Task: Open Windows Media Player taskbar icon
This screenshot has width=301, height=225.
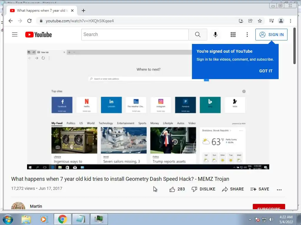Action: click(44, 219)
